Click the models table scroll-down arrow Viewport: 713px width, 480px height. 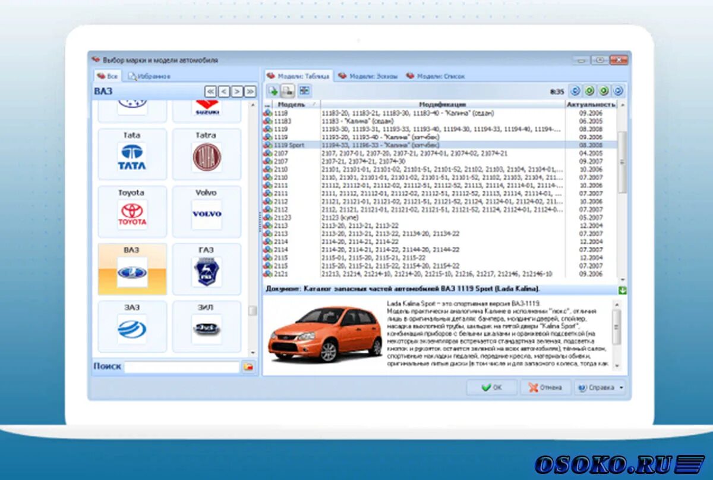coord(621,280)
